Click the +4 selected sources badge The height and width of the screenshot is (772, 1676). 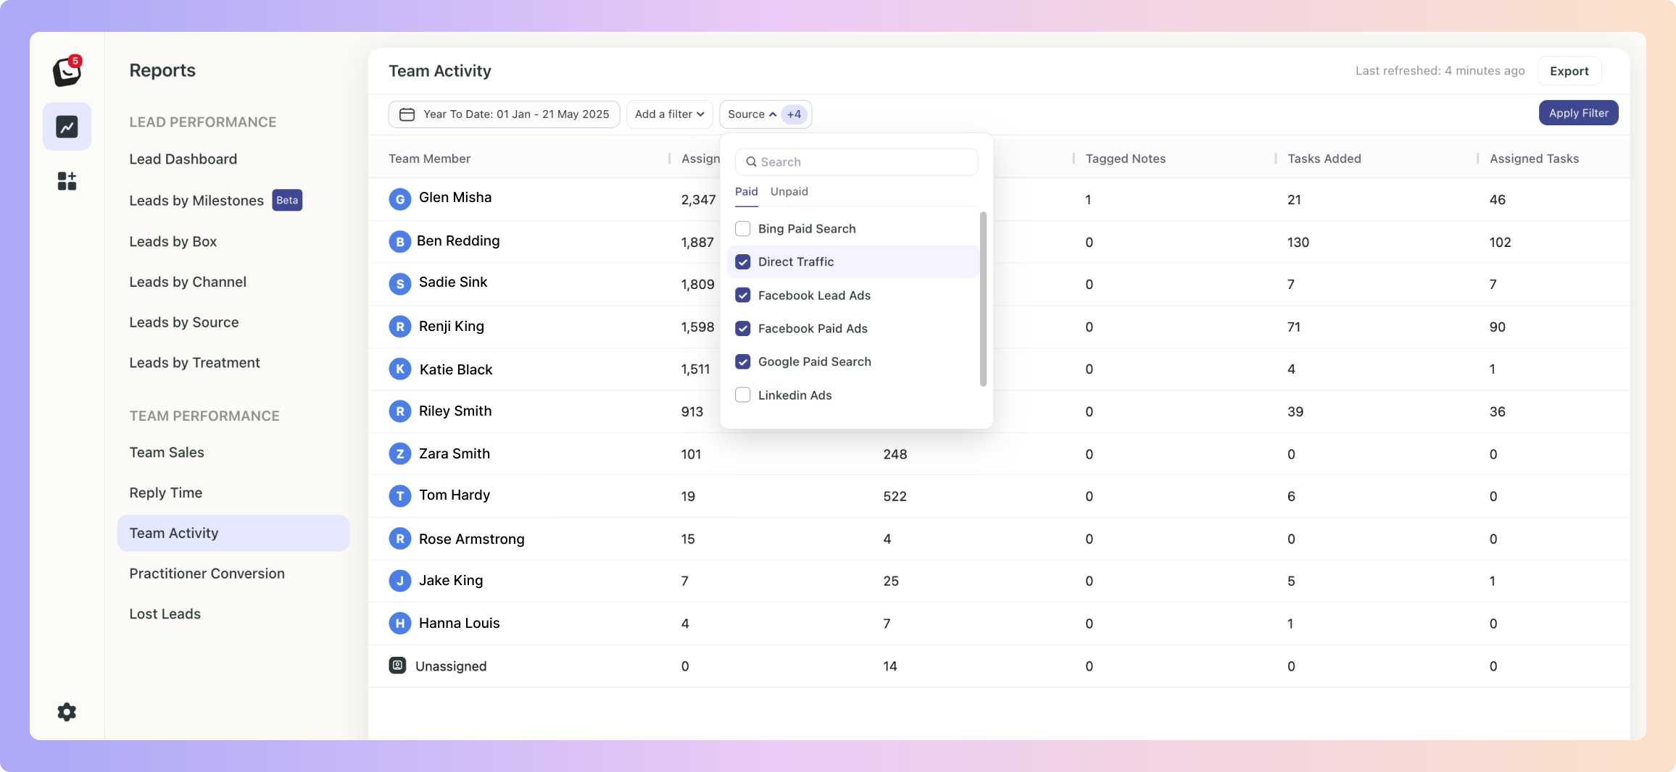795,114
